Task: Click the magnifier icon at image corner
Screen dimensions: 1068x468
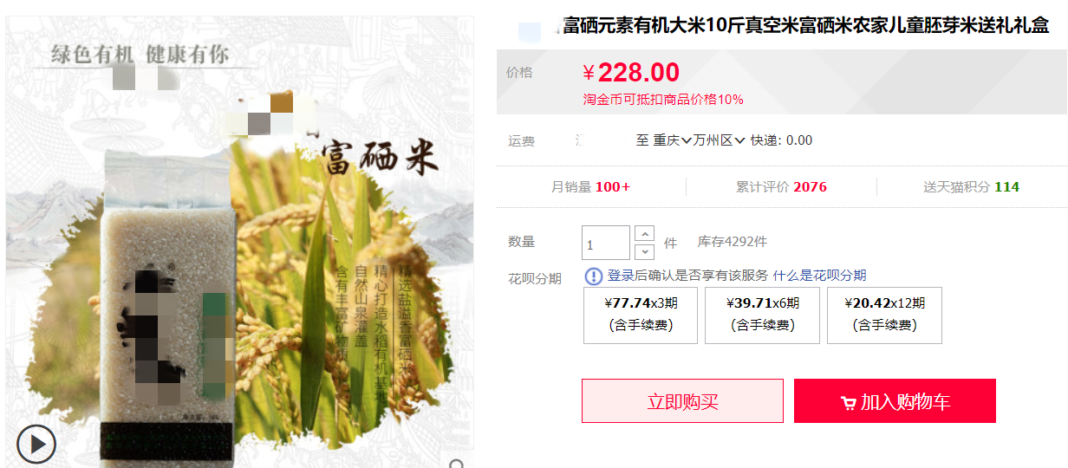Action: click(x=457, y=464)
